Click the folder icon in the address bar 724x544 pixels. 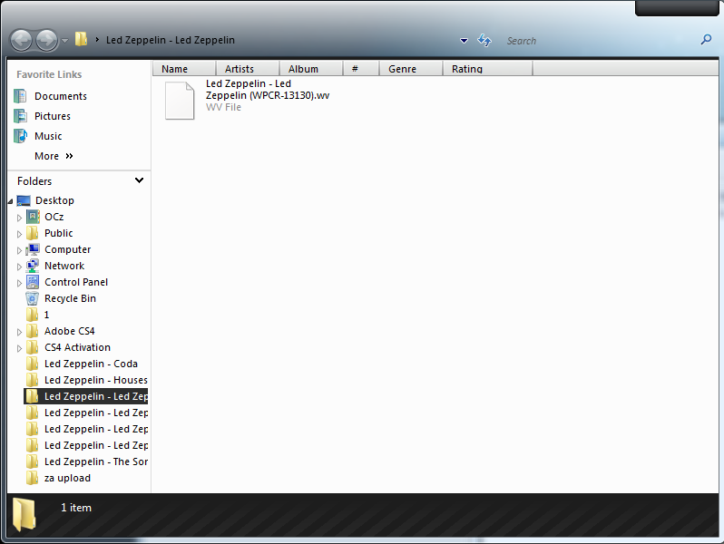[81, 39]
